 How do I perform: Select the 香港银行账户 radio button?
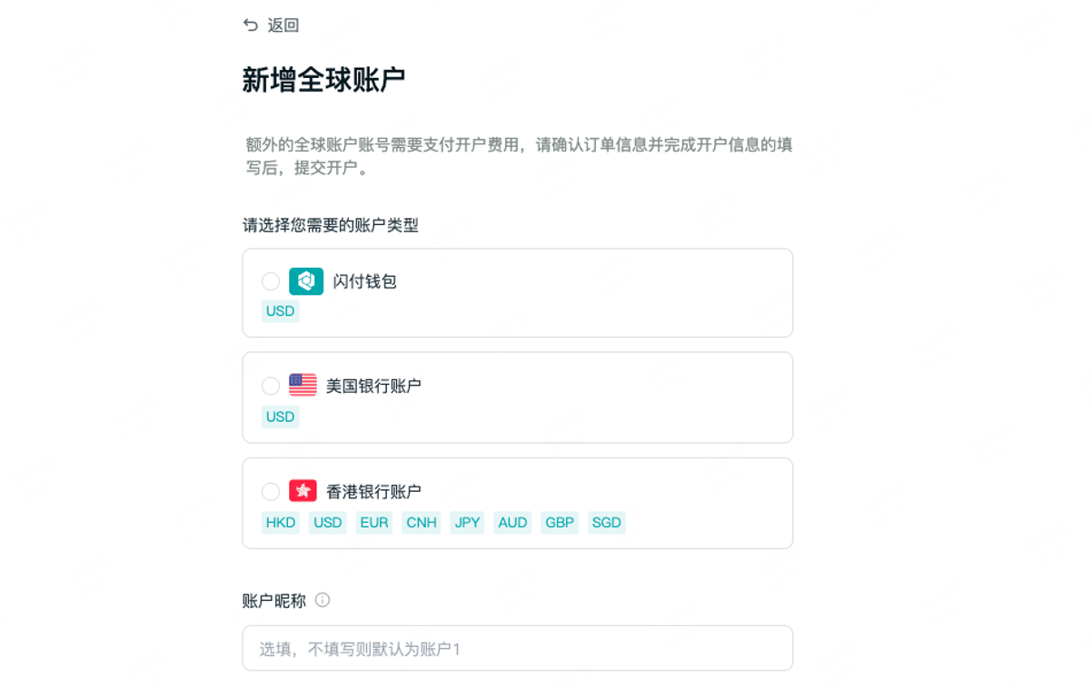tap(271, 491)
